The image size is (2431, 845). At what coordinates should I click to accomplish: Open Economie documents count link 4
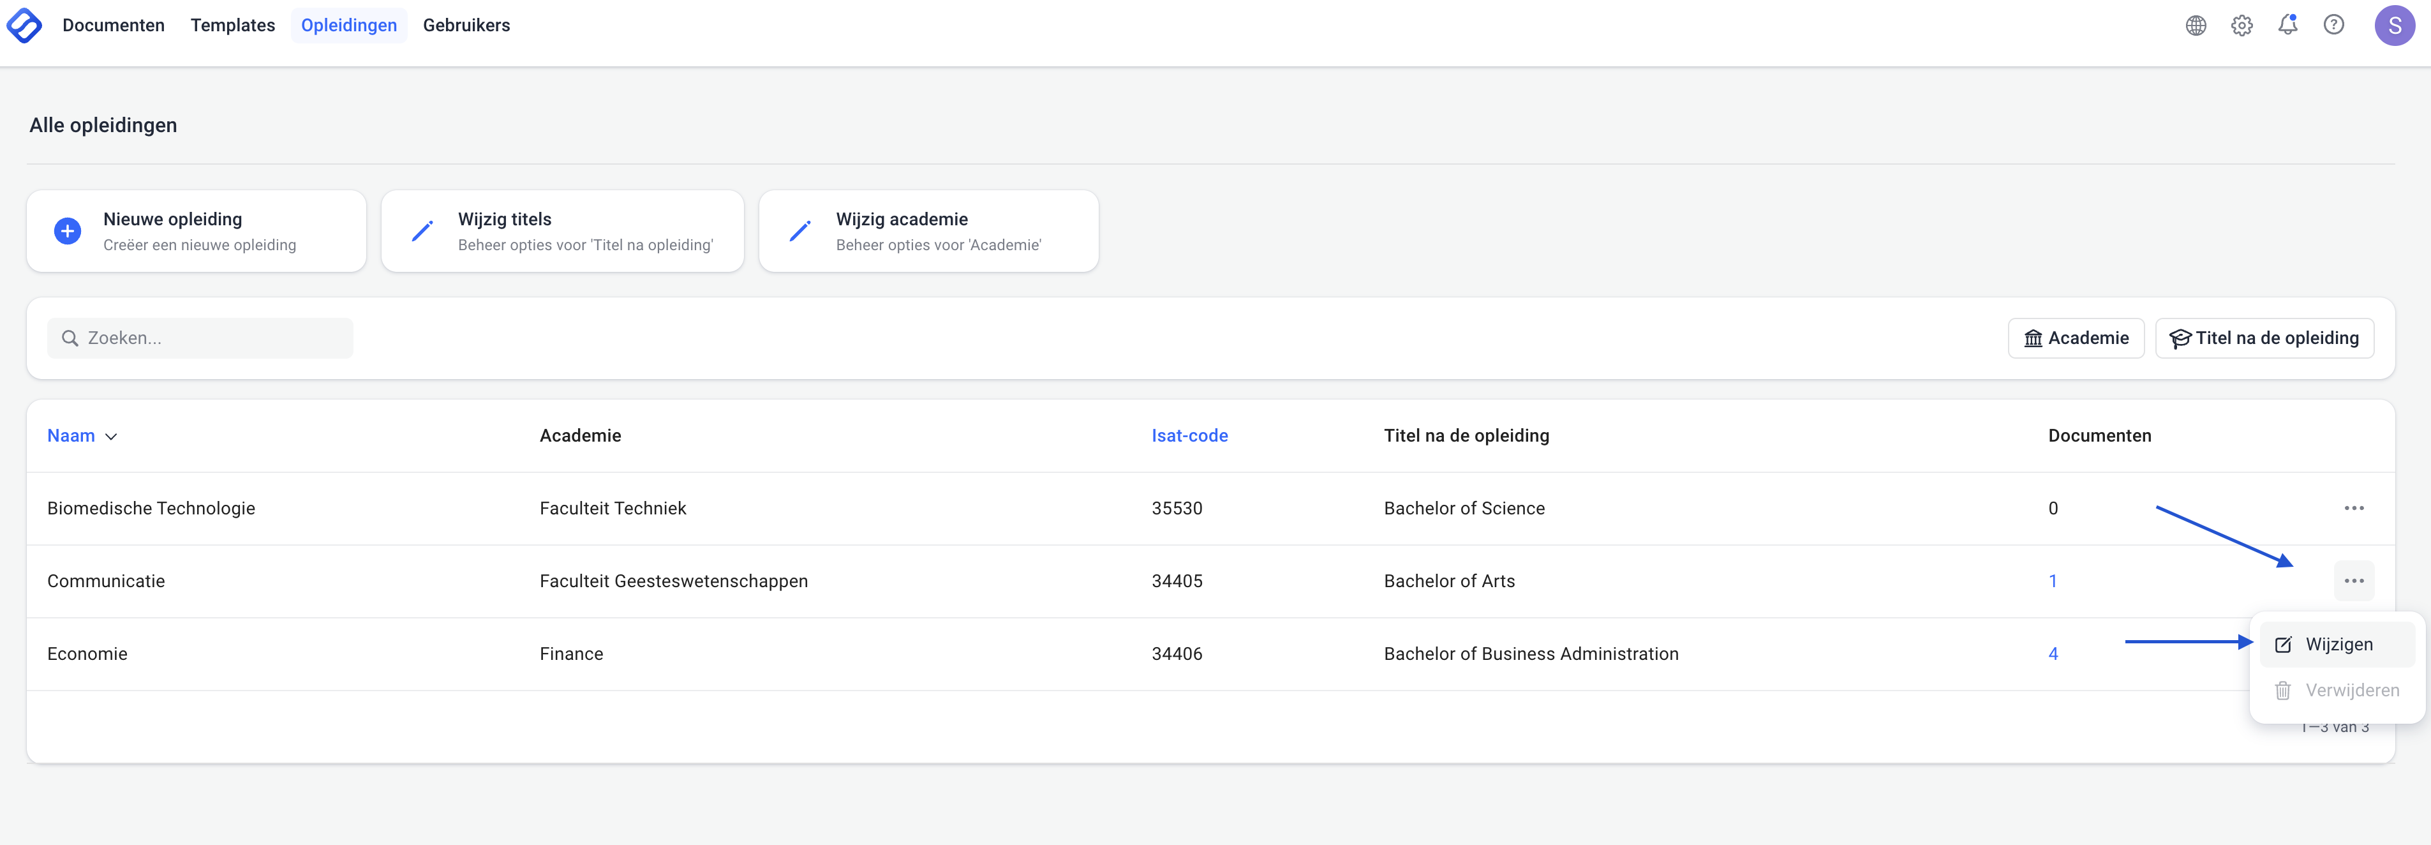pos(2053,654)
